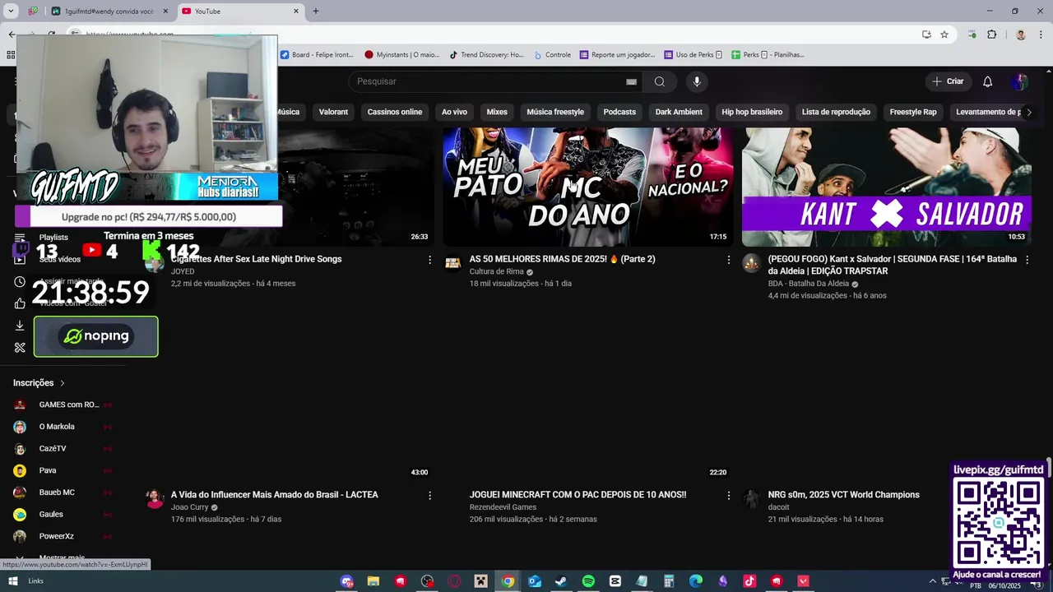Viewport: 1053px width, 592px height.
Task: Click the YouTube search magnifier button
Action: pyautogui.click(x=659, y=81)
